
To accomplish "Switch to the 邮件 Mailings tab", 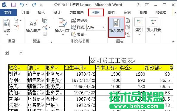I will pos(112,12).
